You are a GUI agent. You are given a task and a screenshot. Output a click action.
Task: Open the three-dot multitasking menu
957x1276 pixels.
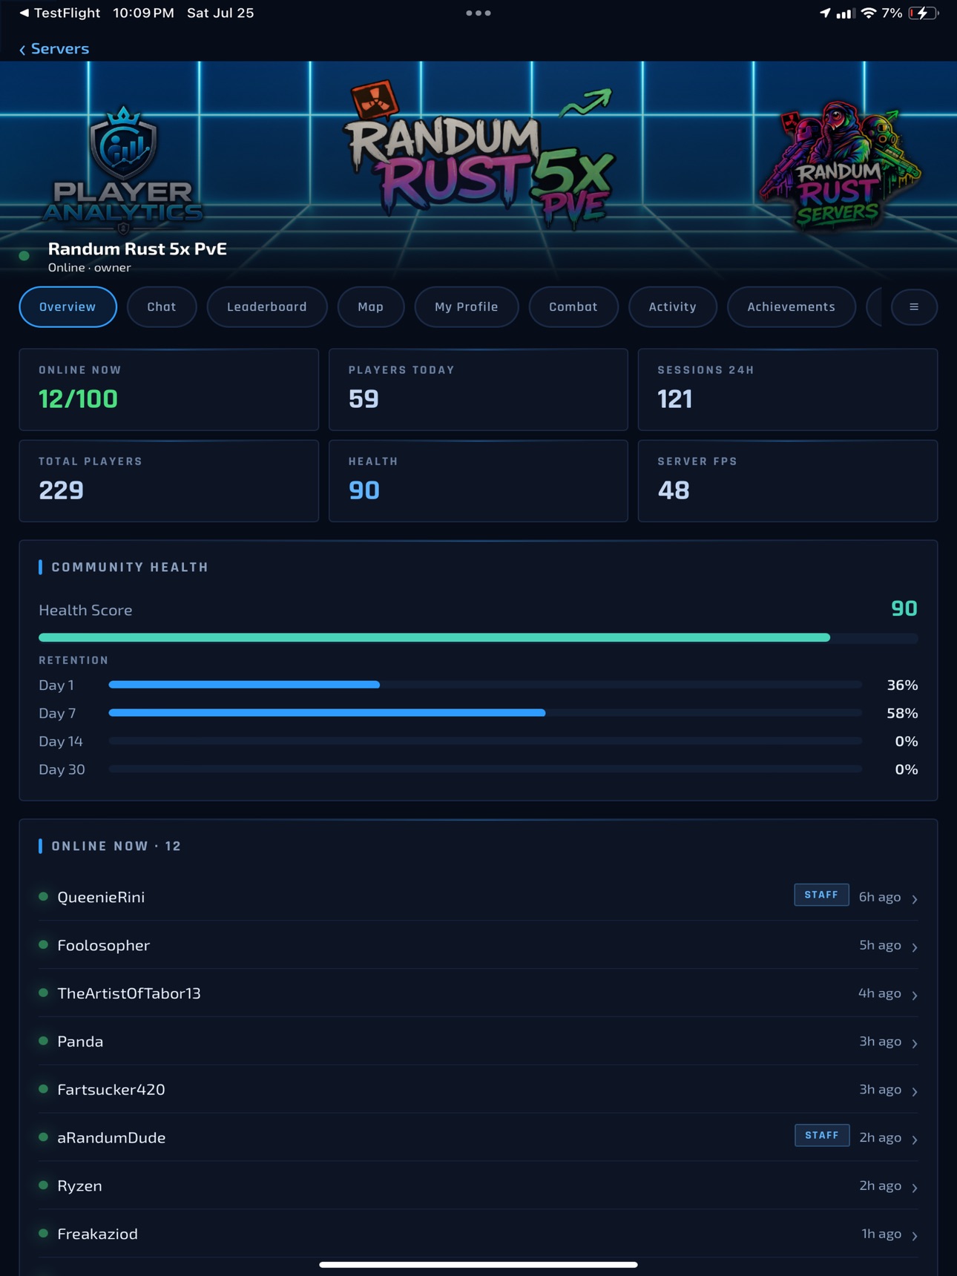(479, 13)
